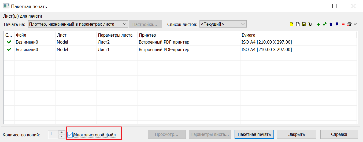Open the Печать на plotter dropdown
The image size is (363, 142).
[78, 24]
